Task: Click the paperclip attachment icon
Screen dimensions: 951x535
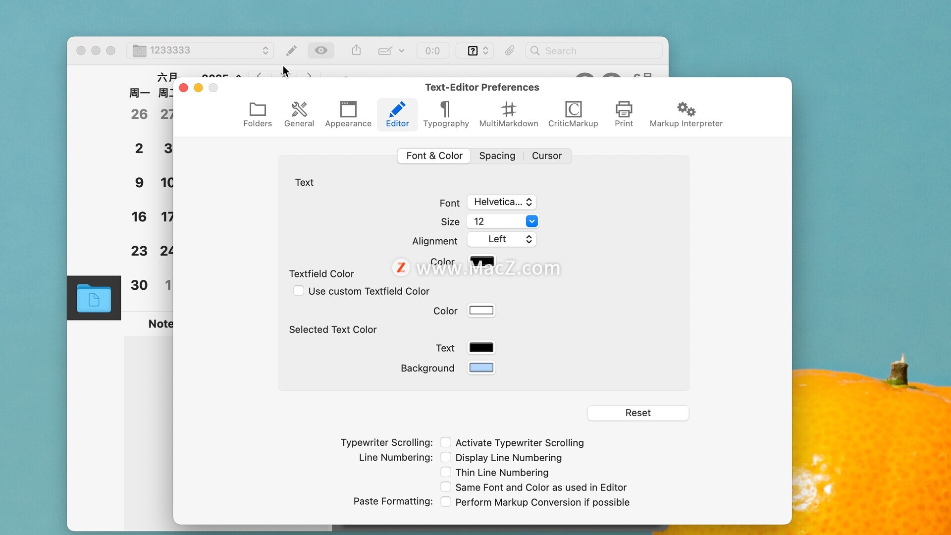Action: [x=510, y=51]
